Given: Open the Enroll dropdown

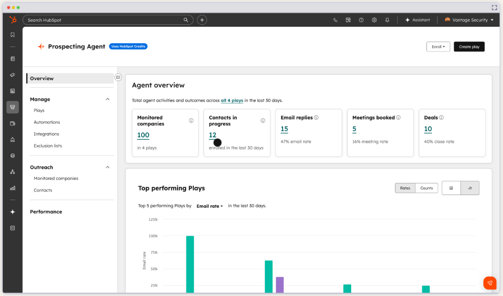Looking at the screenshot, I should pos(438,47).
